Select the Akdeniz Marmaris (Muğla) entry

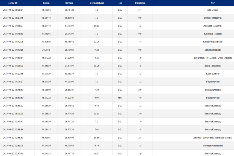tap(213, 138)
